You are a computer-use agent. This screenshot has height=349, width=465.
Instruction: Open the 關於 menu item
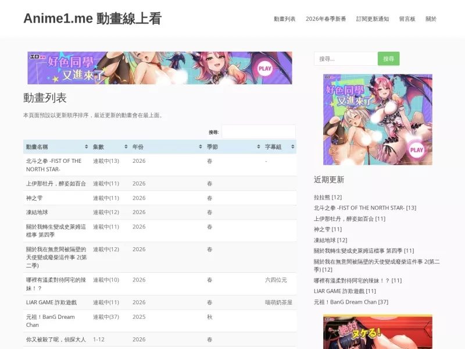tap(431, 19)
